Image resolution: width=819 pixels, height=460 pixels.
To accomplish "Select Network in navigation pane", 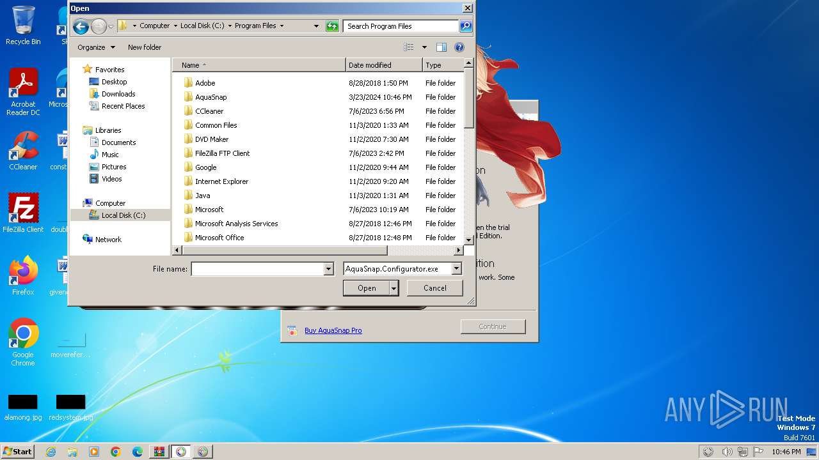I will pyautogui.click(x=108, y=240).
